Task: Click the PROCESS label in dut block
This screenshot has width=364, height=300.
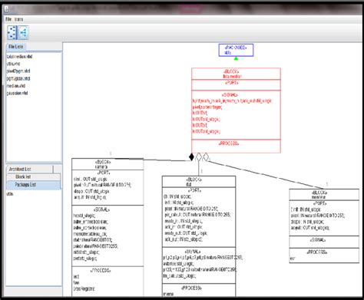Action: coord(191,288)
